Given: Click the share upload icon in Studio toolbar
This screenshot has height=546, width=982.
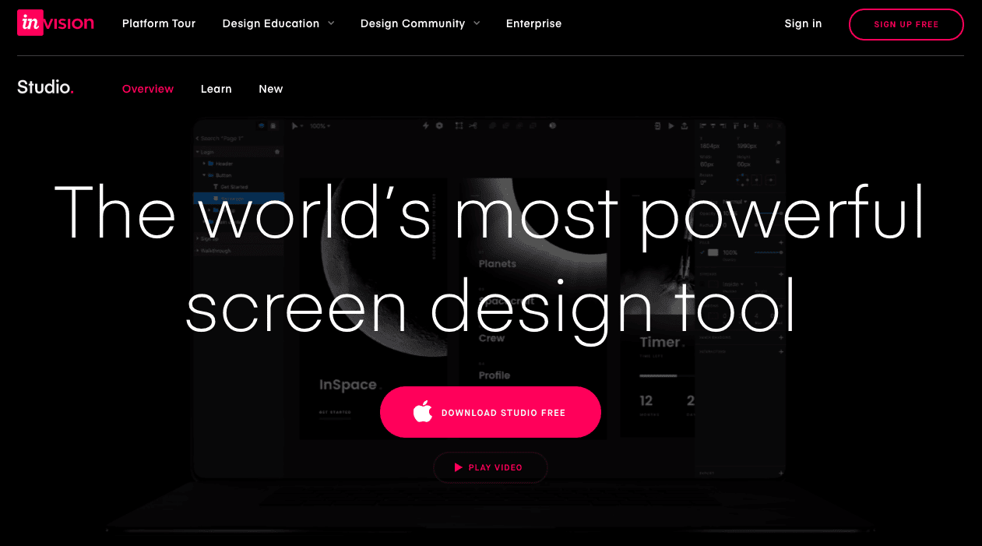Looking at the screenshot, I should (685, 125).
